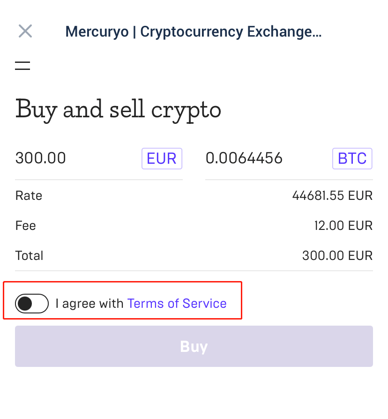Click the Total label
The height and width of the screenshot is (419, 388).
tap(29, 256)
